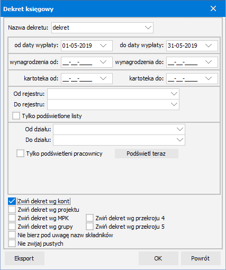This screenshot has width=226, height=270.
Task: Expand the Od rejestru combo box
Action: (x=174, y=94)
